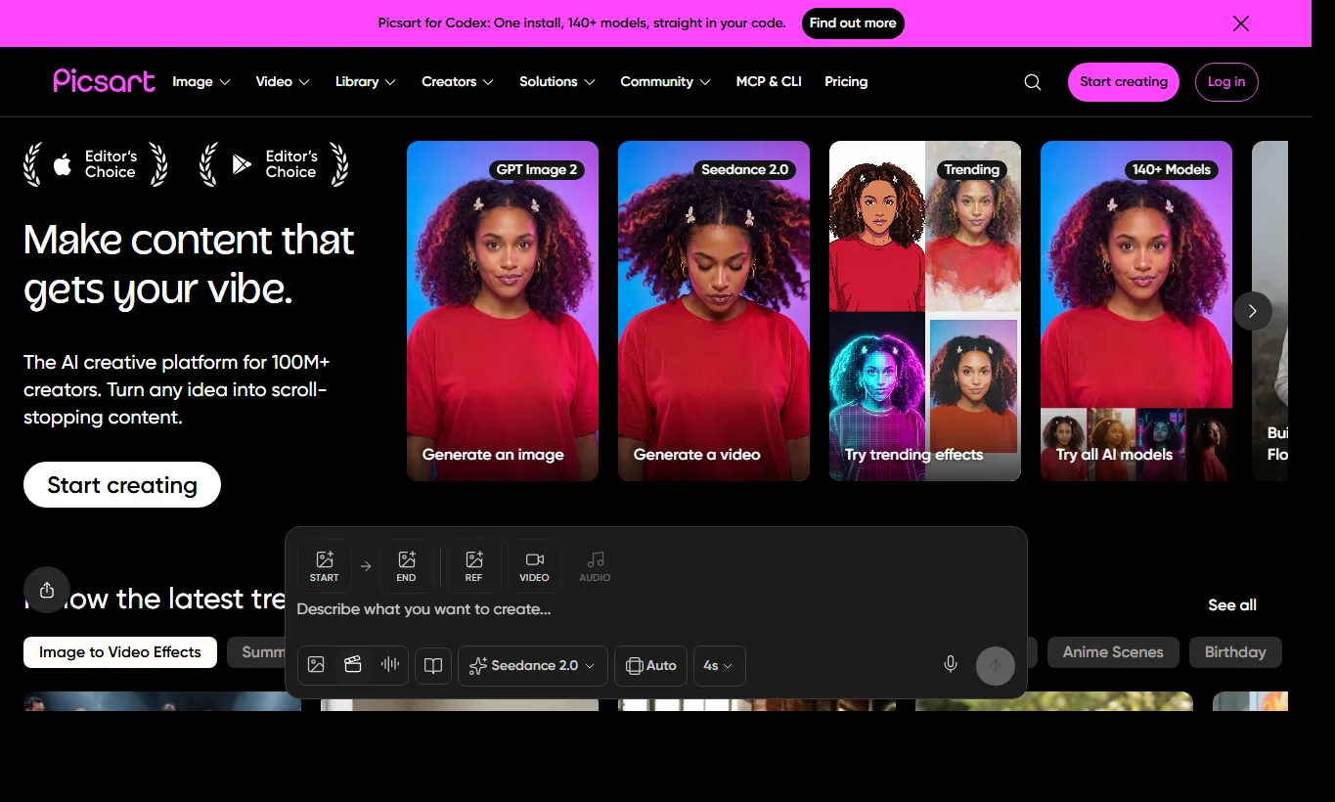The height and width of the screenshot is (802, 1335).
Task: Switch to audio waveform generation mode
Action: coord(390,665)
